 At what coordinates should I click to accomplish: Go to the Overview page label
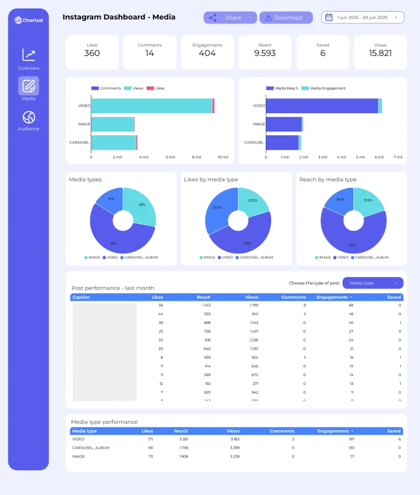click(x=29, y=68)
